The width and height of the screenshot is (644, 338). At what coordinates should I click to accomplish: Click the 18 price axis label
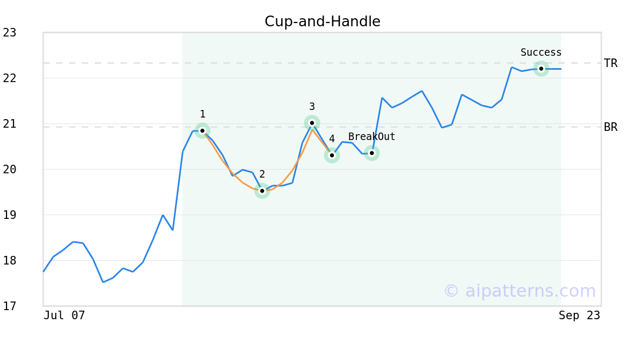(x=10, y=261)
